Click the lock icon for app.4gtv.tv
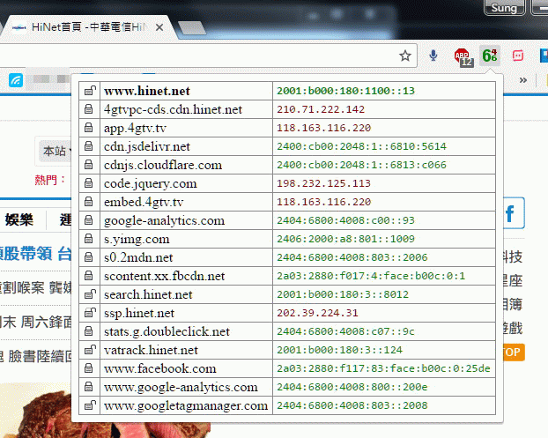 (89, 128)
